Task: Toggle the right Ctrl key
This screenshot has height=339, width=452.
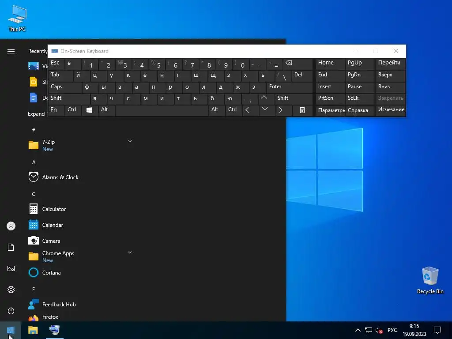Action: coord(234,110)
